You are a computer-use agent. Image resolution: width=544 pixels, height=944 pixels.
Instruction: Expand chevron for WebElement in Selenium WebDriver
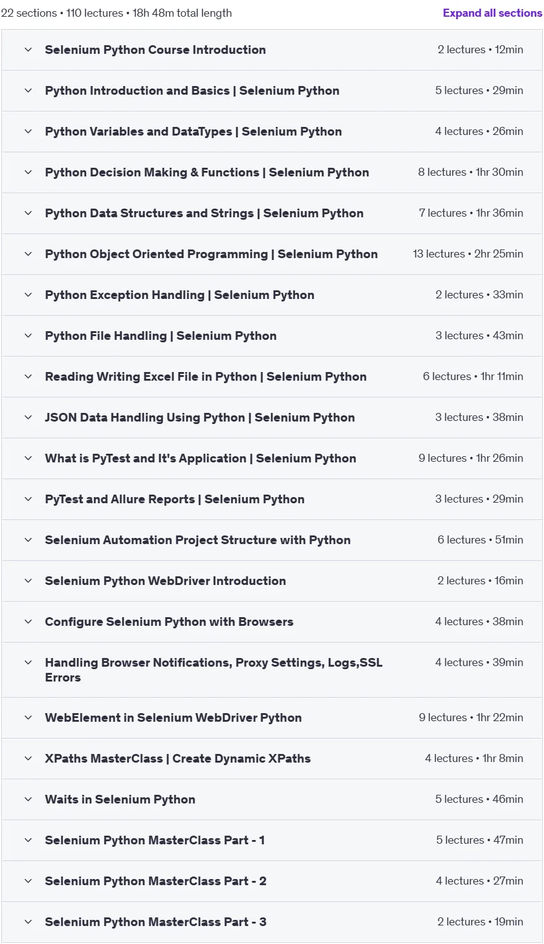point(28,717)
